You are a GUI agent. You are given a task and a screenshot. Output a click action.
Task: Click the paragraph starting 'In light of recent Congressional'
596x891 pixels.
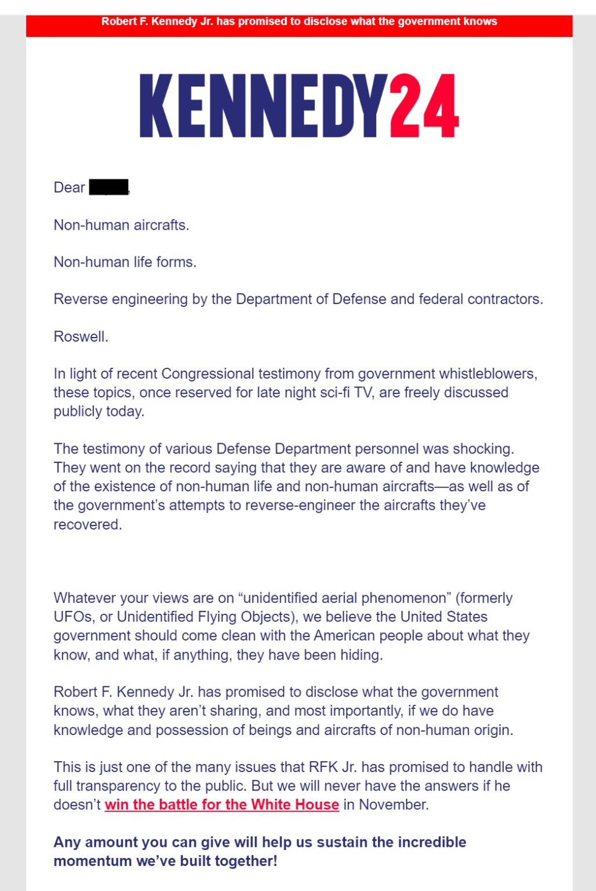(296, 392)
